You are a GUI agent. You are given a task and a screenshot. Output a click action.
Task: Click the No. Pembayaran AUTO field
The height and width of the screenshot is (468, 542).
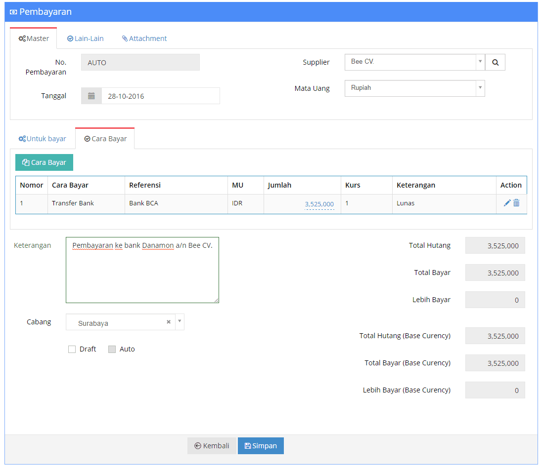tap(140, 63)
